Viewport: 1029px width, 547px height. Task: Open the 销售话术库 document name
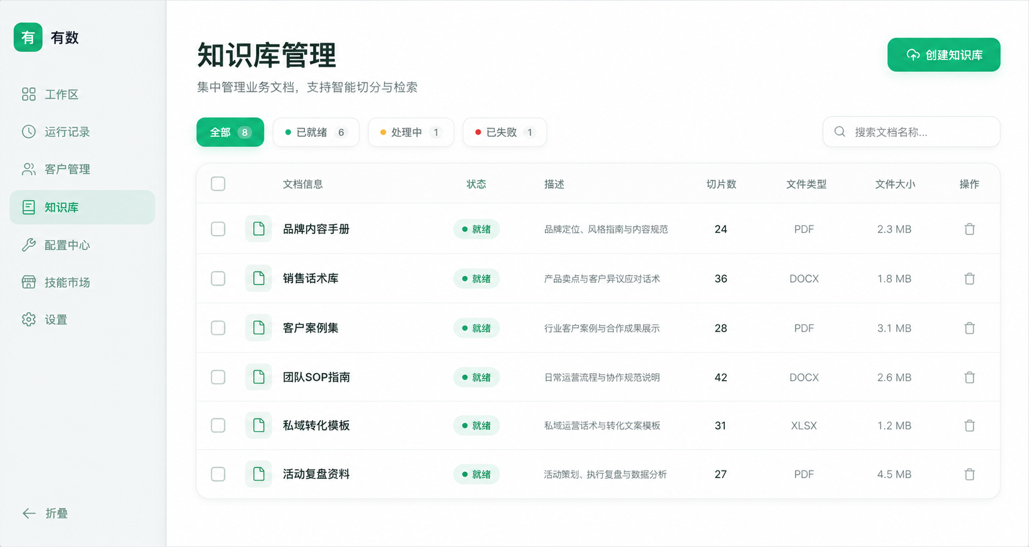(311, 279)
